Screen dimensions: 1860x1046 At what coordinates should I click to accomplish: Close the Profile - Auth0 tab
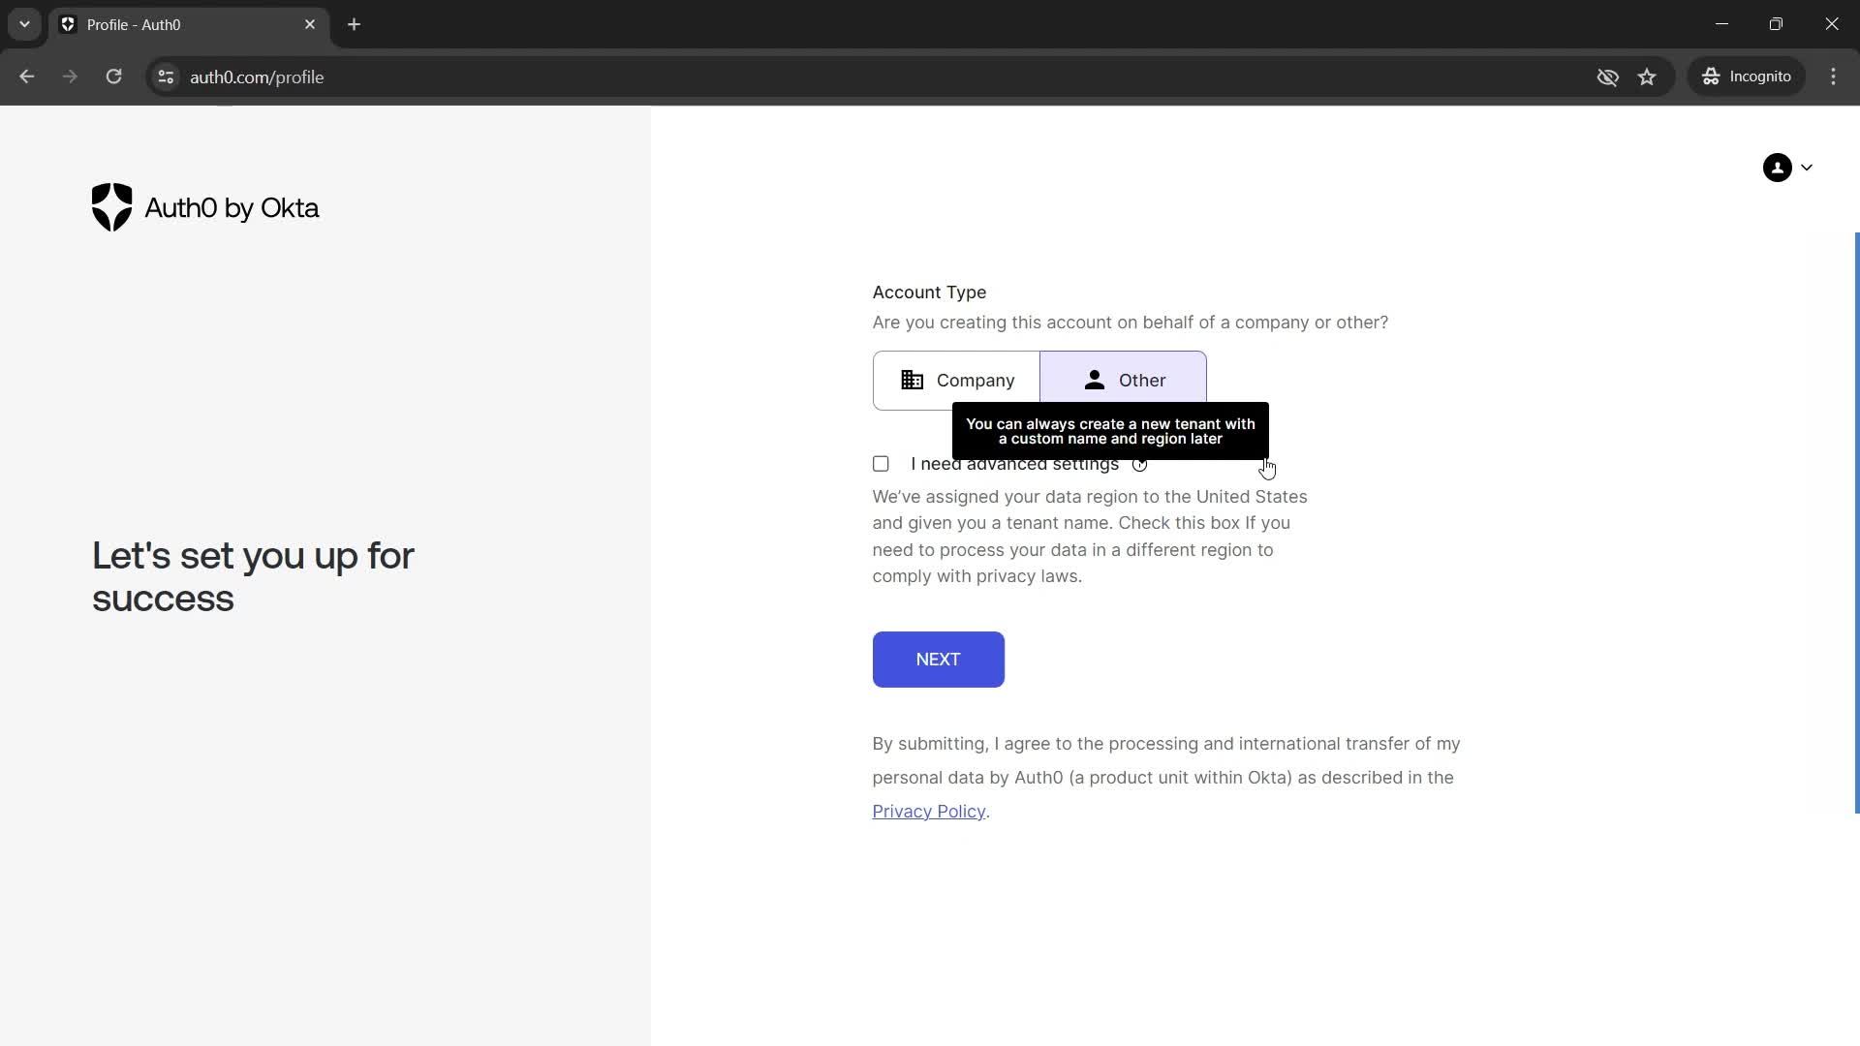(x=310, y=24)
